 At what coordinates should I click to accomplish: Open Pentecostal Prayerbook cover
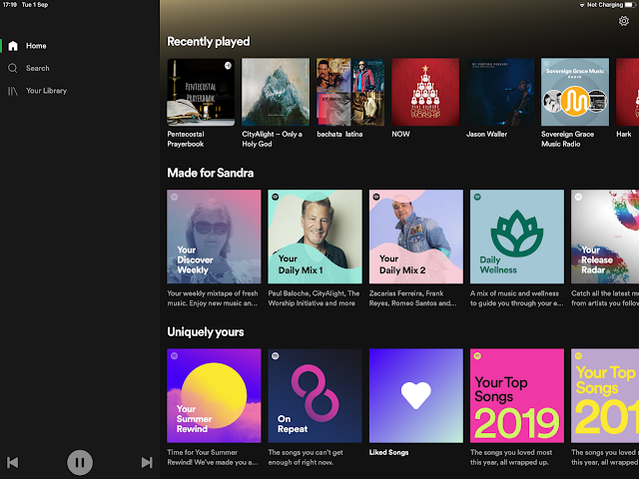(201, 92)
